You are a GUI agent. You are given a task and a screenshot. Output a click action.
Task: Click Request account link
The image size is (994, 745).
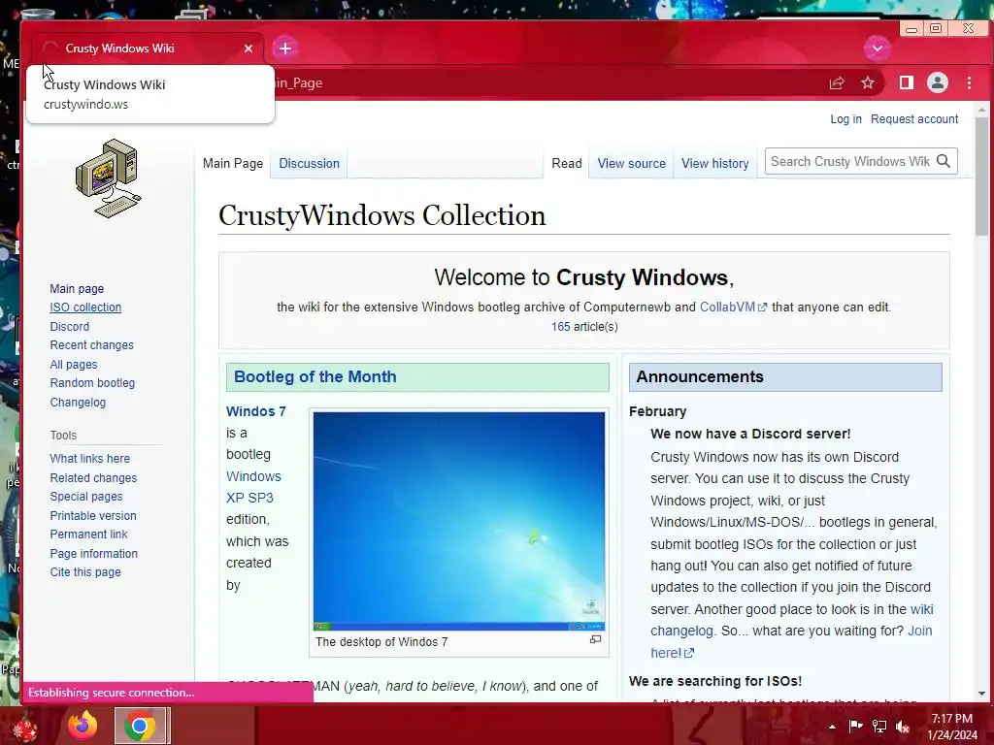pyautogui.click(x=914, y=119)
